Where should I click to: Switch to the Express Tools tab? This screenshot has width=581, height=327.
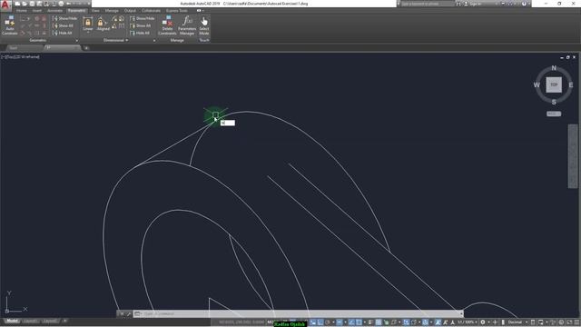pyautogui.click(x=176, y=11)
